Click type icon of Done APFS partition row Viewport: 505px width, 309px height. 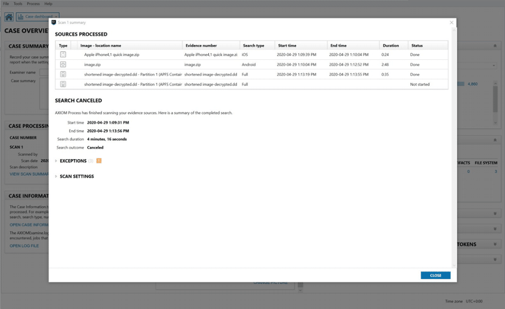[x=63, y=74]
